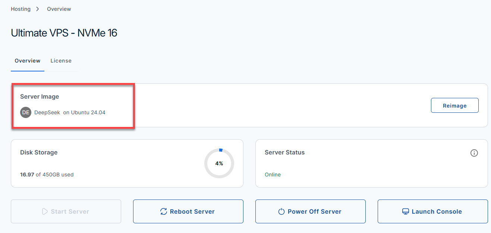Screen dimensions: 491x233
Task: Click the Power Off Server button
Action: pos(311,211)
